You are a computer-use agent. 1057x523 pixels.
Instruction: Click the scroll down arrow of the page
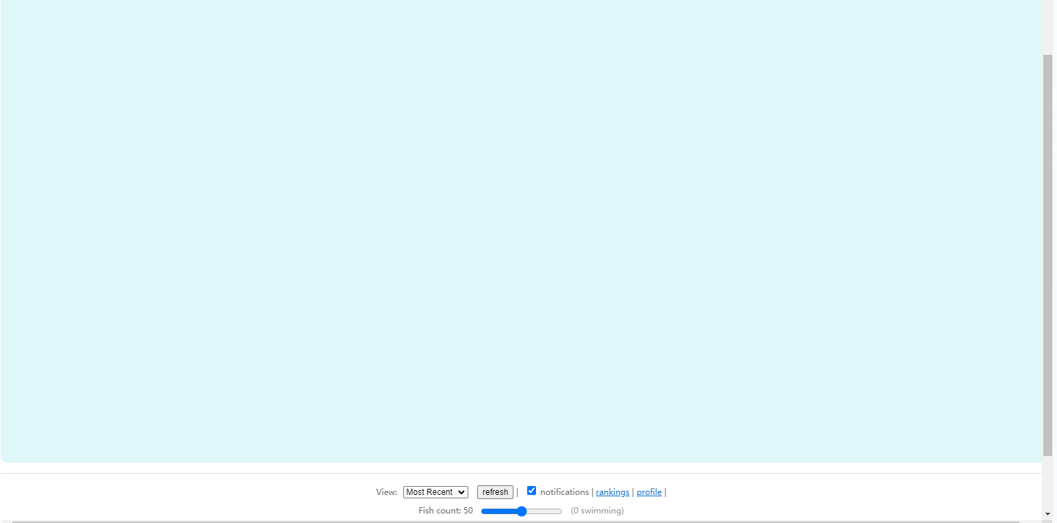pos(1047,514)
